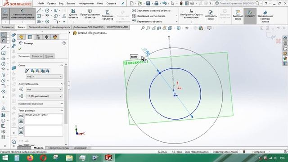Click the search SOLIDWORKS help field
The image size is (288, 162).
point(237,3)
